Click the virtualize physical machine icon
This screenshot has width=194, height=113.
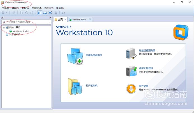[x=131, y=71]
